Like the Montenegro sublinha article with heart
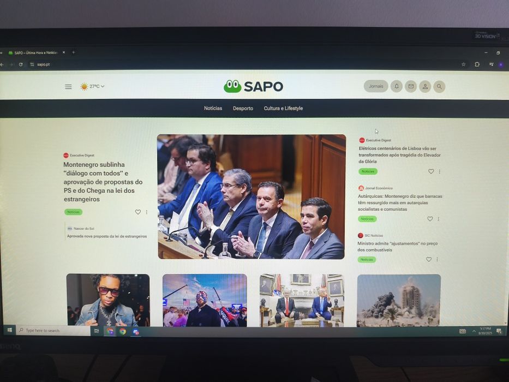 pyautogui.click(x=138, y=212)
